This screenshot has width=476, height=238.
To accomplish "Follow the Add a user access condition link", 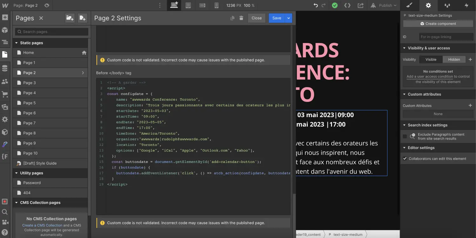I will pyautogui.click(x=430, y=77).
